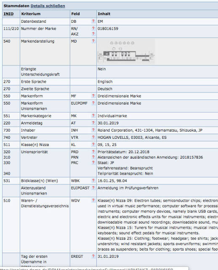Click the 'Stammdaten' section heading
The width and height of the screenshot is (218, 270).
click(16, 6)
